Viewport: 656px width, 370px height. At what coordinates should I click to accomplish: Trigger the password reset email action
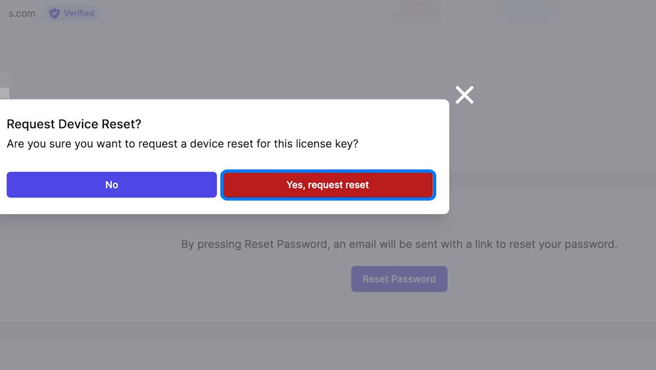point(400,279)
